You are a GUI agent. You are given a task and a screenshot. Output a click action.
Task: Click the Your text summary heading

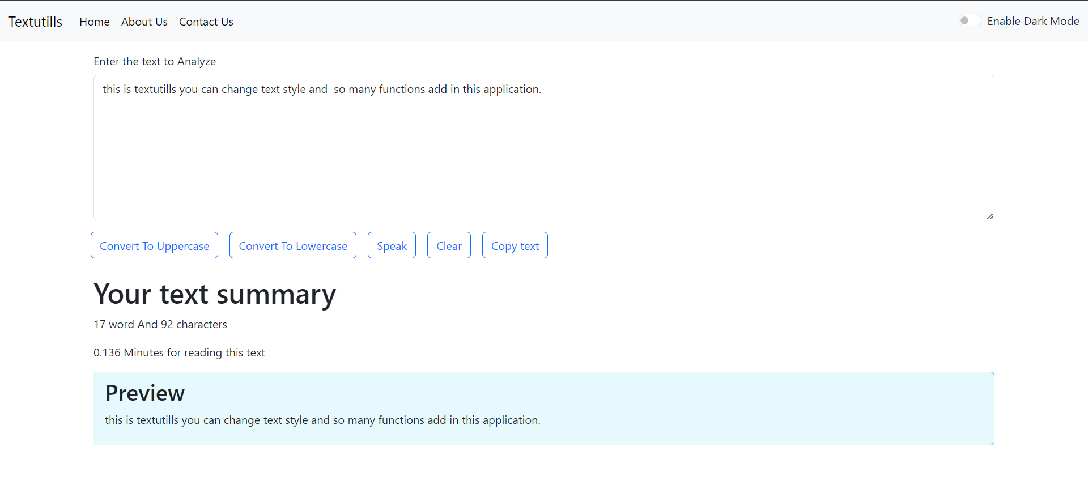click(x=215, y=294)
